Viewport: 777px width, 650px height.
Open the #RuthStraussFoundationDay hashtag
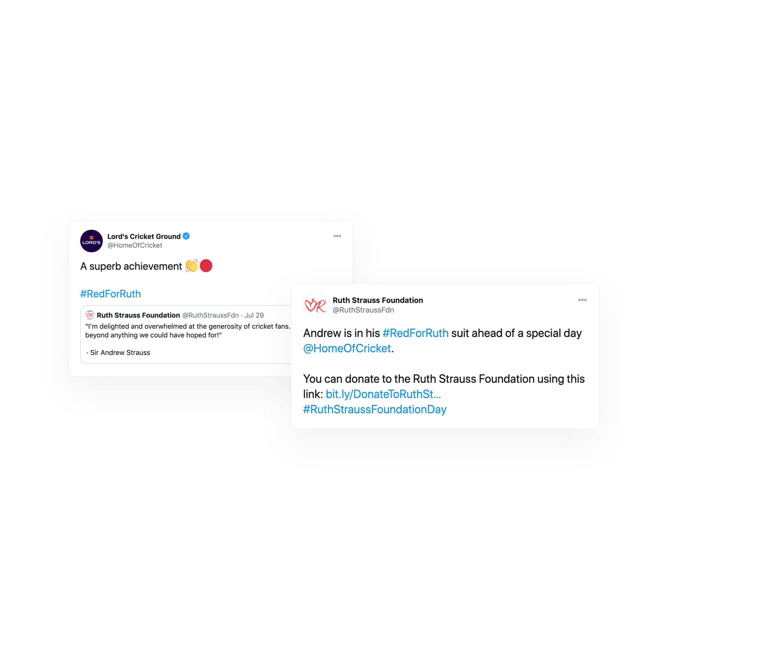coord(375,409)
